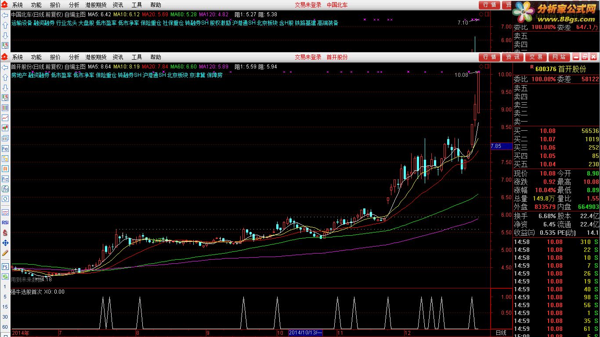The image size is (600, 337).
Task: Click the square icon next to the diamond in the front chart
Action: click(x=486, y=67)
